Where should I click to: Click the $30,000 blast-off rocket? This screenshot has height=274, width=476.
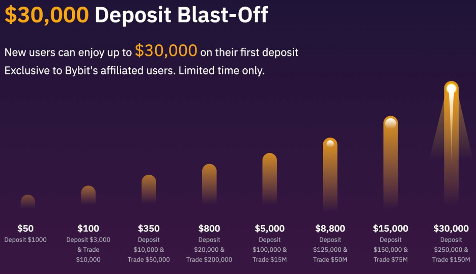(451, 142)
